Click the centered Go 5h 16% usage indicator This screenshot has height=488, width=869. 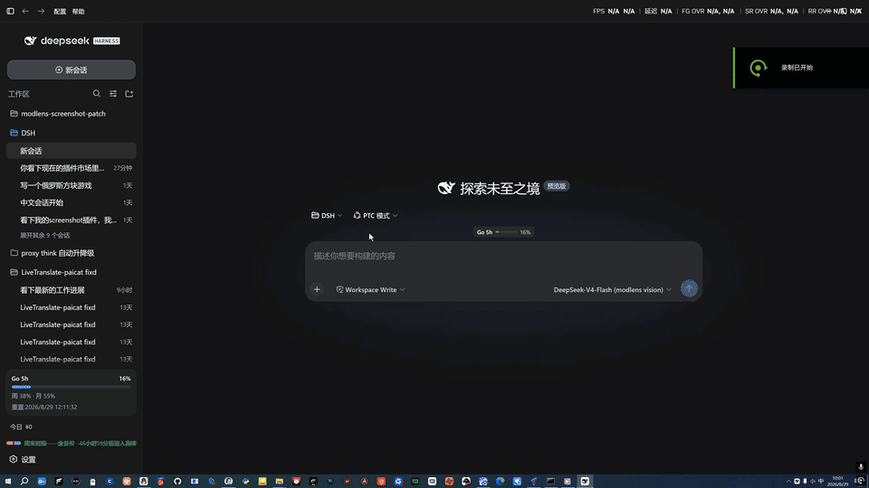coord(503,232)
